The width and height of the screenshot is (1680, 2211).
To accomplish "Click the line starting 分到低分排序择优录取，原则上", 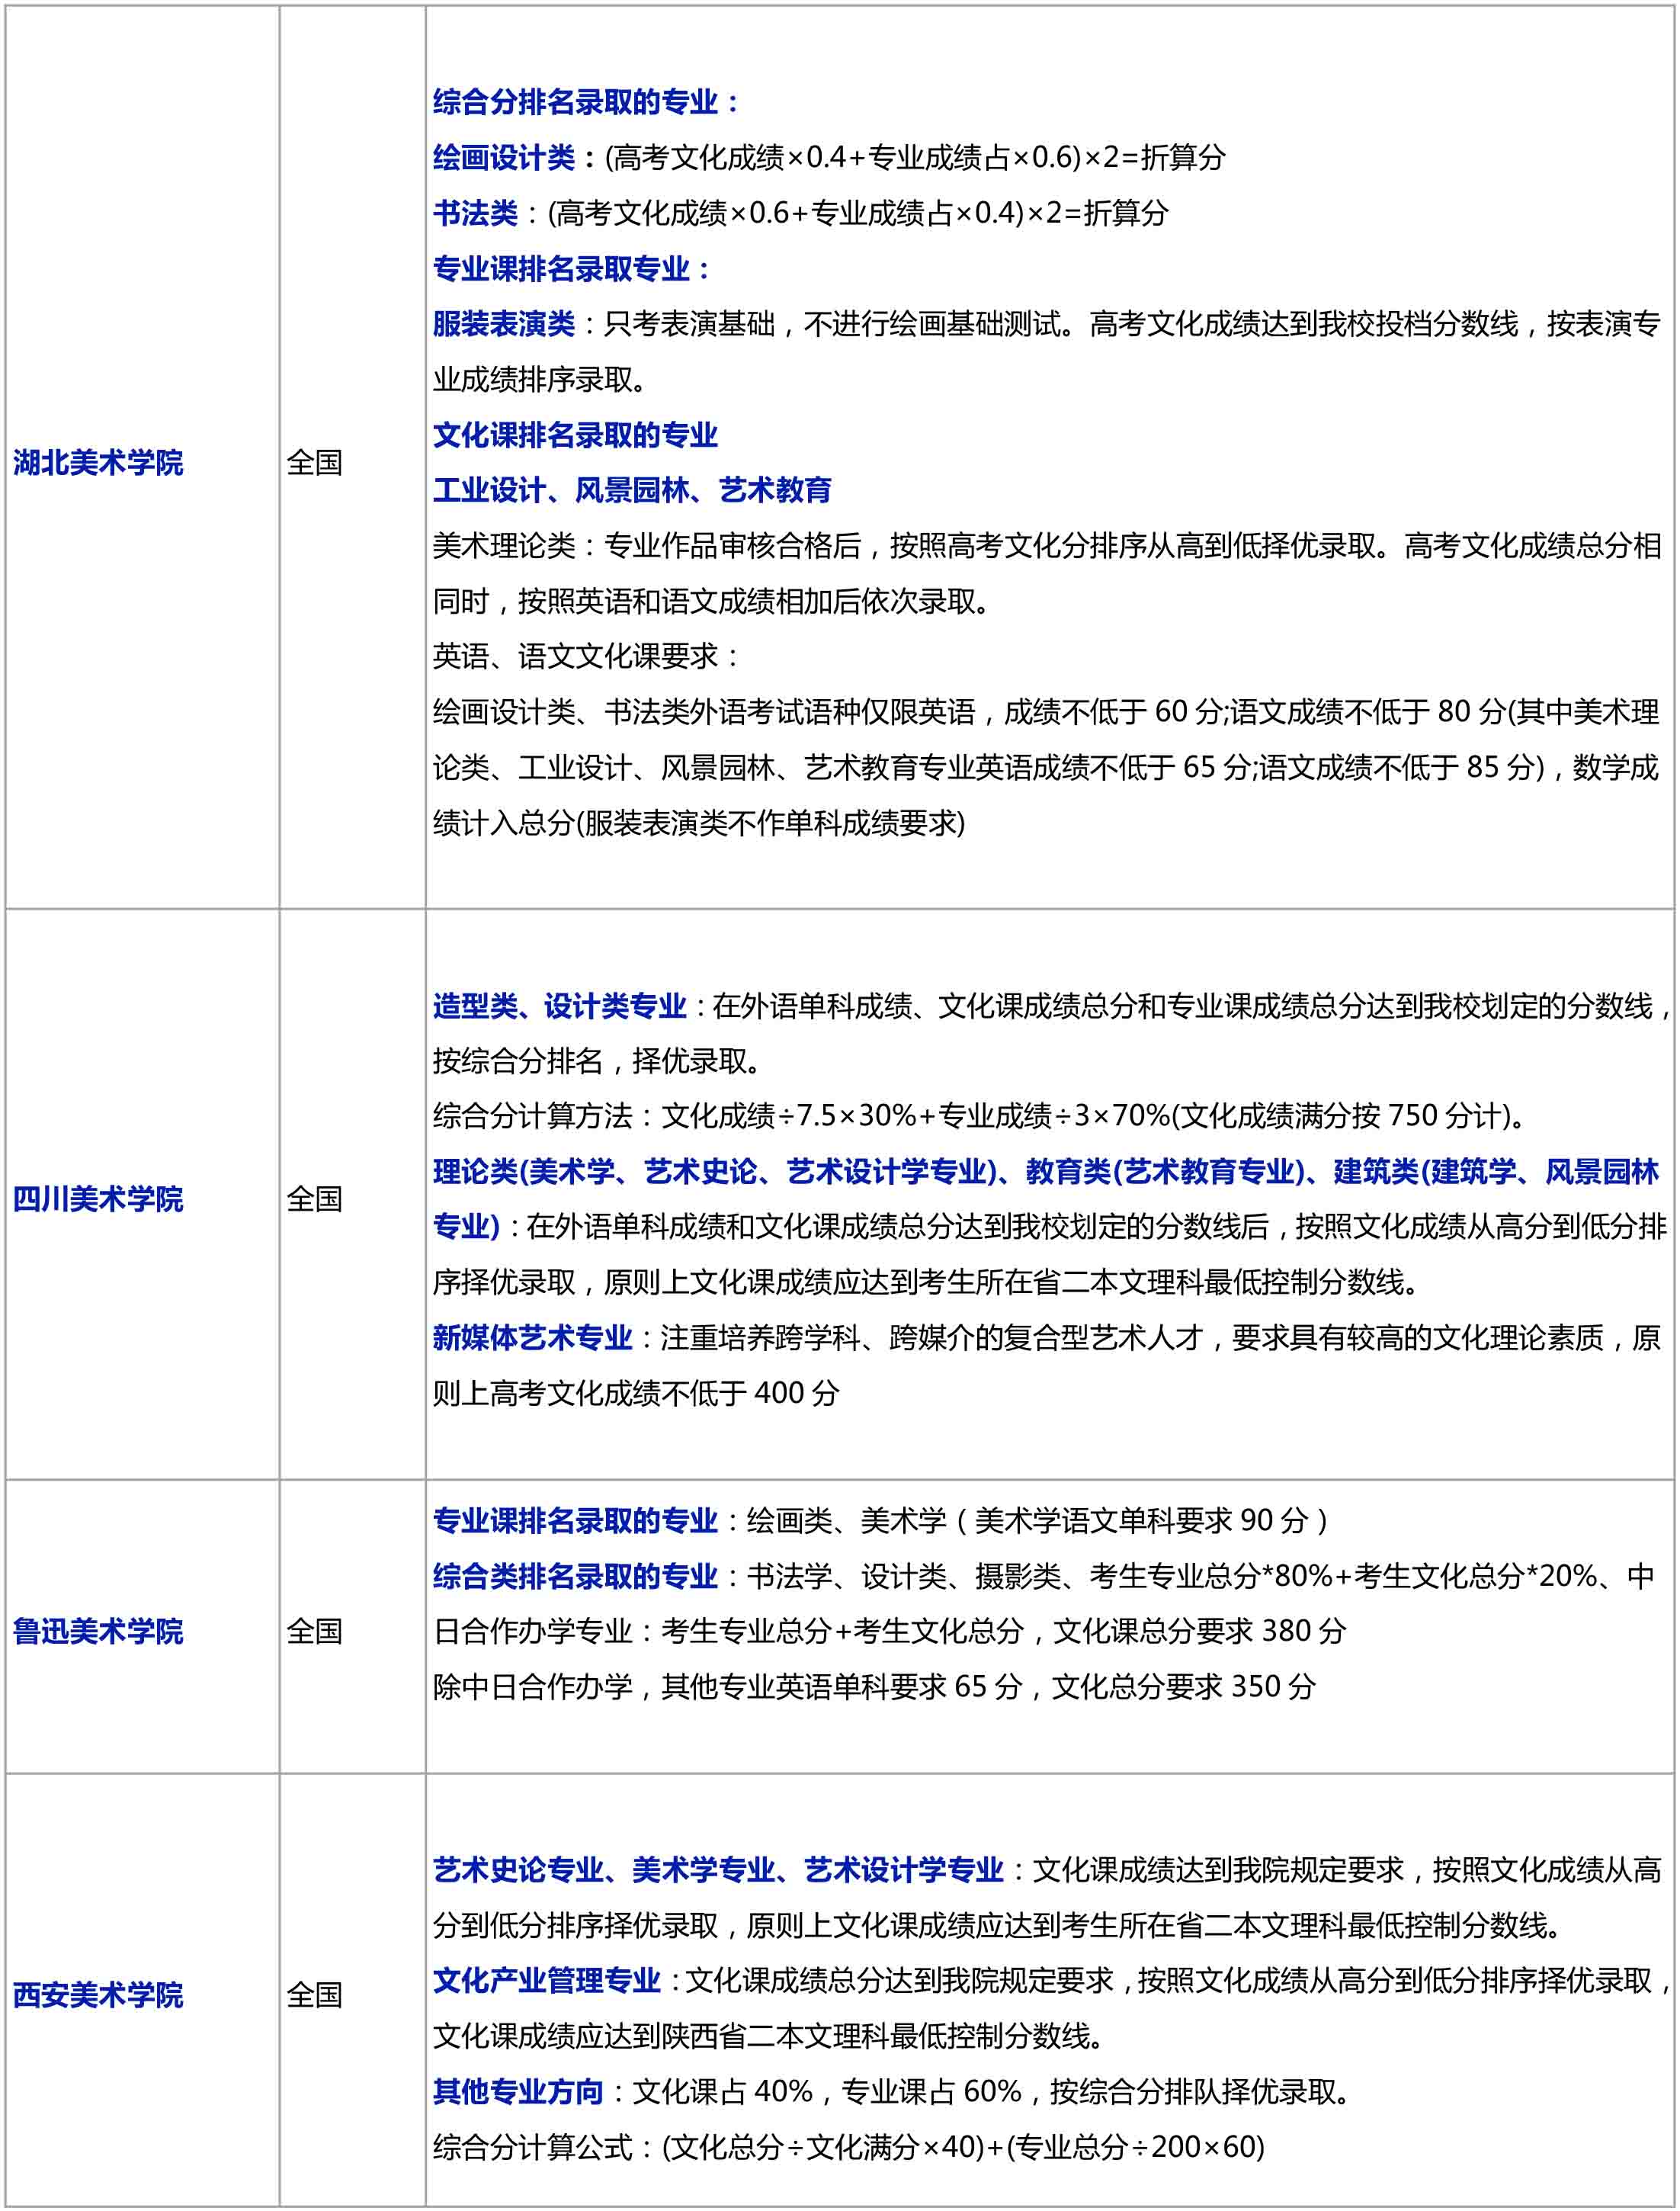I will tap(998, 1925).
